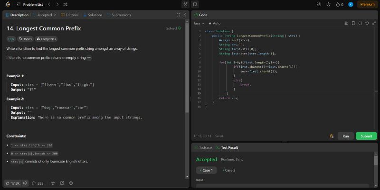380x190 pixels.
Task: Select Case 1 result
Action: (206, 170)
